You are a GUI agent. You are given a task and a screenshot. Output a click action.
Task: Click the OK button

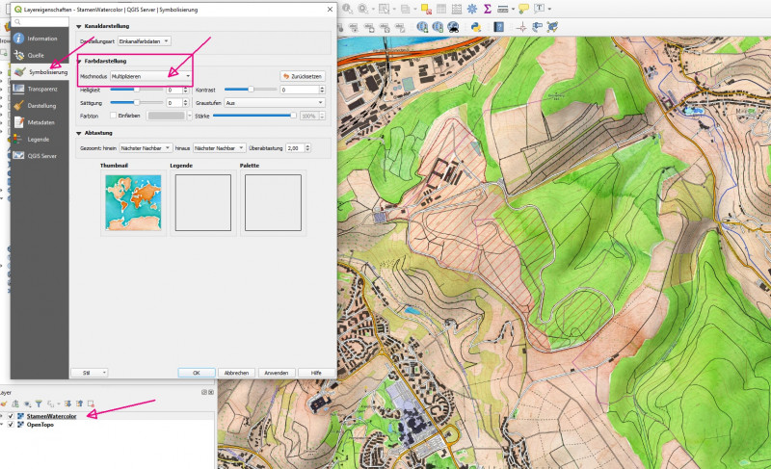(x=196, y=372)
